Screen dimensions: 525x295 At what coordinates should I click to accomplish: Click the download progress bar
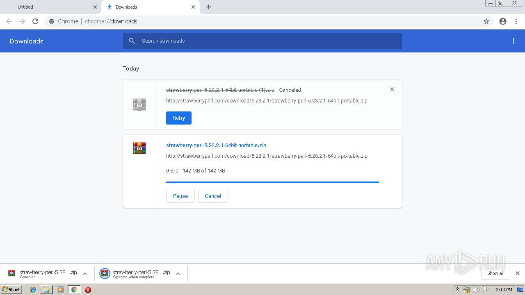[272, 182]
